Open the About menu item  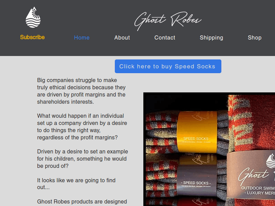click(x=122, y=38)
